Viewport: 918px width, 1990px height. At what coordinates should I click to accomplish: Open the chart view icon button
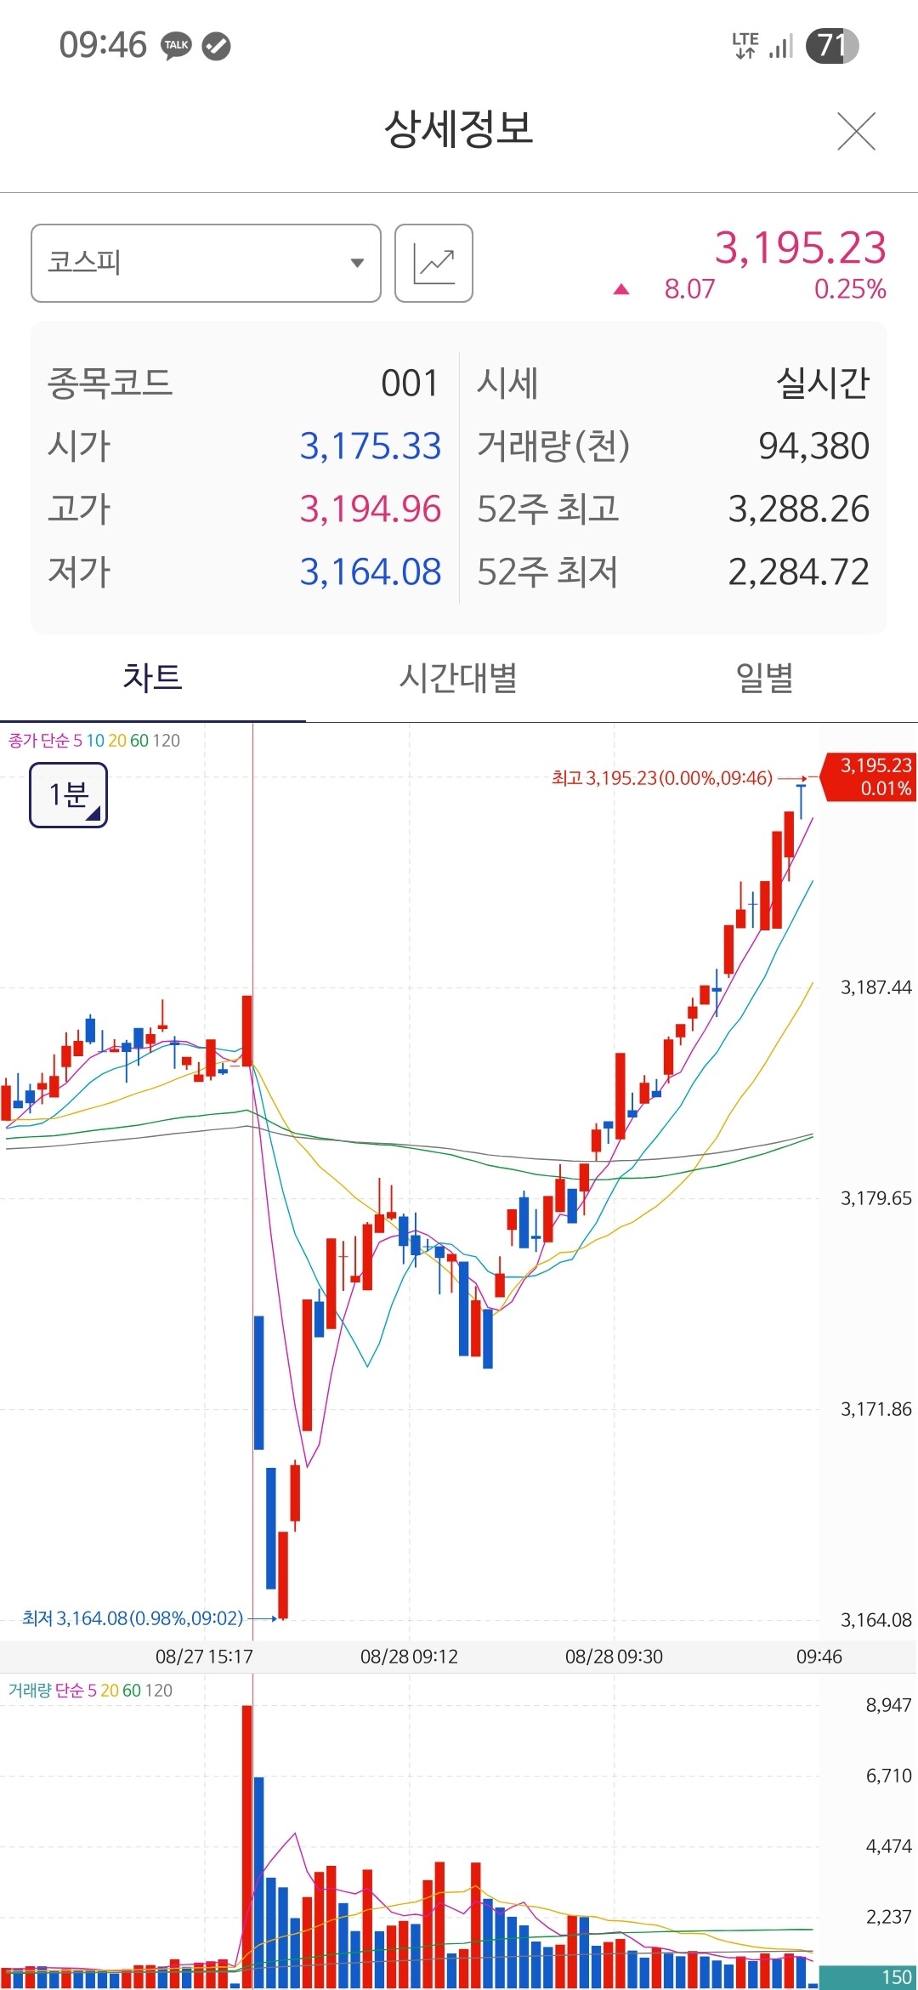pyautogui.click(x=433, y=264)
